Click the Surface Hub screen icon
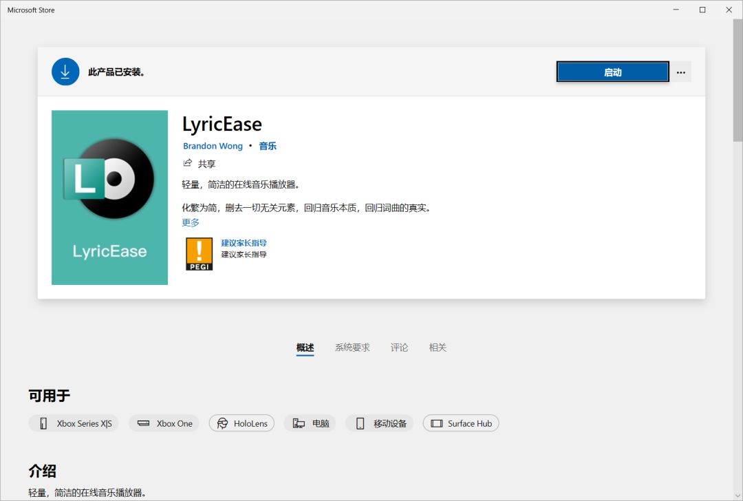743x501 pixels. (436, 423)
